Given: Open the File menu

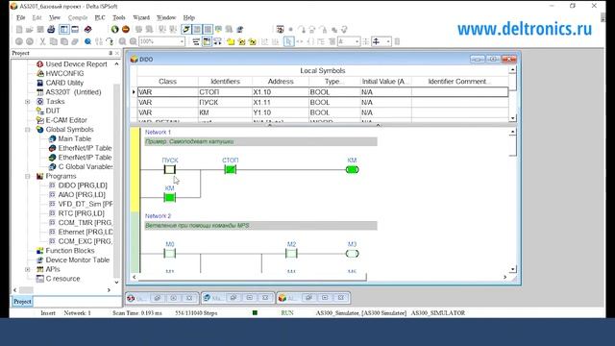Looking at the screenshot, I should (x=21, y=17).
